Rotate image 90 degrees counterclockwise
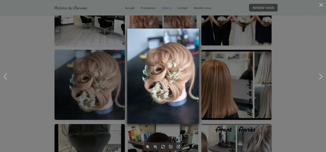The height and width of the screenshot is (152, 326). (171, 147)
